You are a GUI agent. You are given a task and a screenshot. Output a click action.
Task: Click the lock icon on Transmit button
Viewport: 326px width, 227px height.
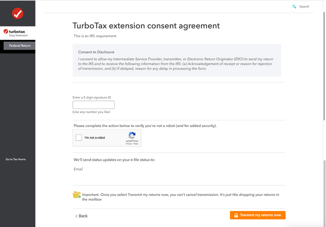(x=236, y=215)
